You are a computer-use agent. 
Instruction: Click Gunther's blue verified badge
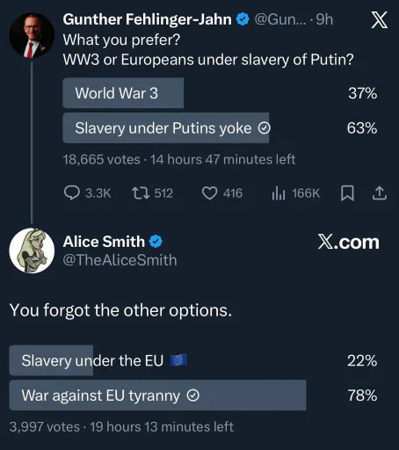pyautogui.click(x=243, y=19)
